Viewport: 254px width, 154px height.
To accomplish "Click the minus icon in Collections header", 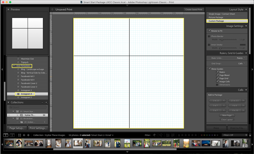I will (42, 102).
